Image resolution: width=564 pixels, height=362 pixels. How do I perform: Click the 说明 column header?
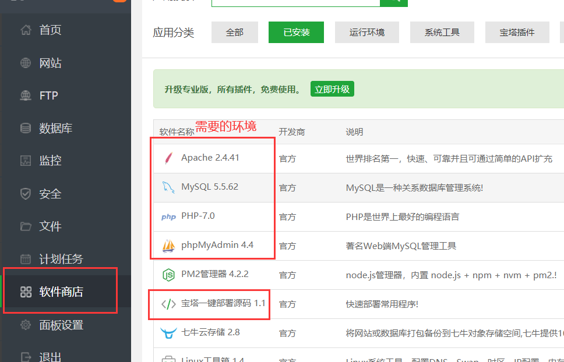(354, 132)
